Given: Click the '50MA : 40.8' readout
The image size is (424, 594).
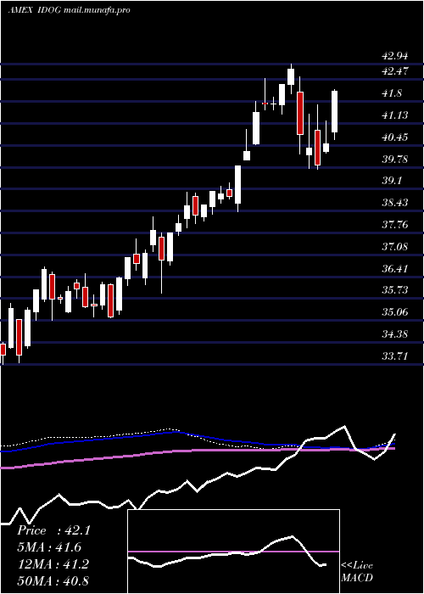Looking at the screenshot, I should (53, 580).
